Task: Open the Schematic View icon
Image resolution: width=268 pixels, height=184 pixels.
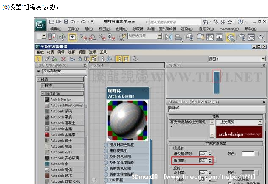Action: coord(220,37)
